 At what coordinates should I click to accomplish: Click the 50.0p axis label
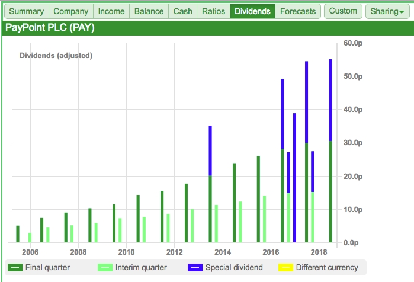(x=353, y=76)
